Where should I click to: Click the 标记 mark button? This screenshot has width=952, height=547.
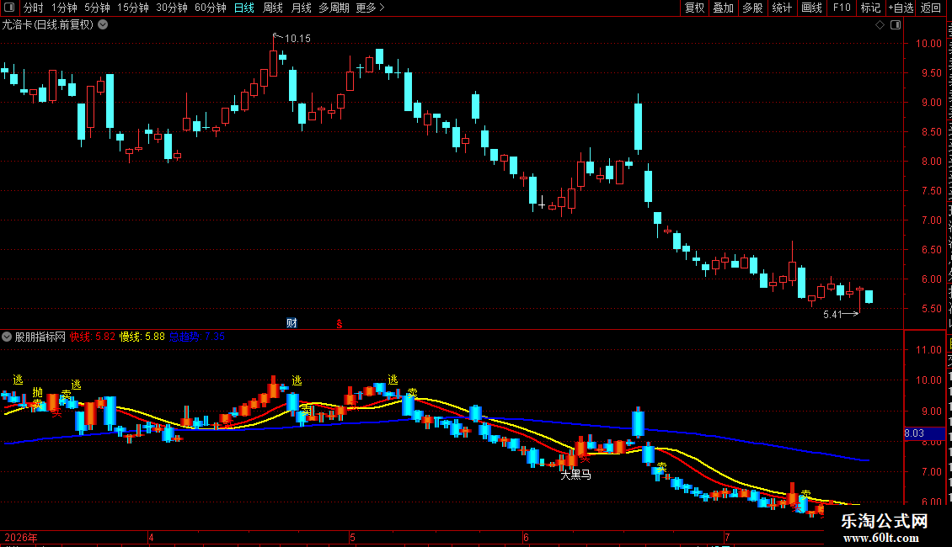(870, 8)
